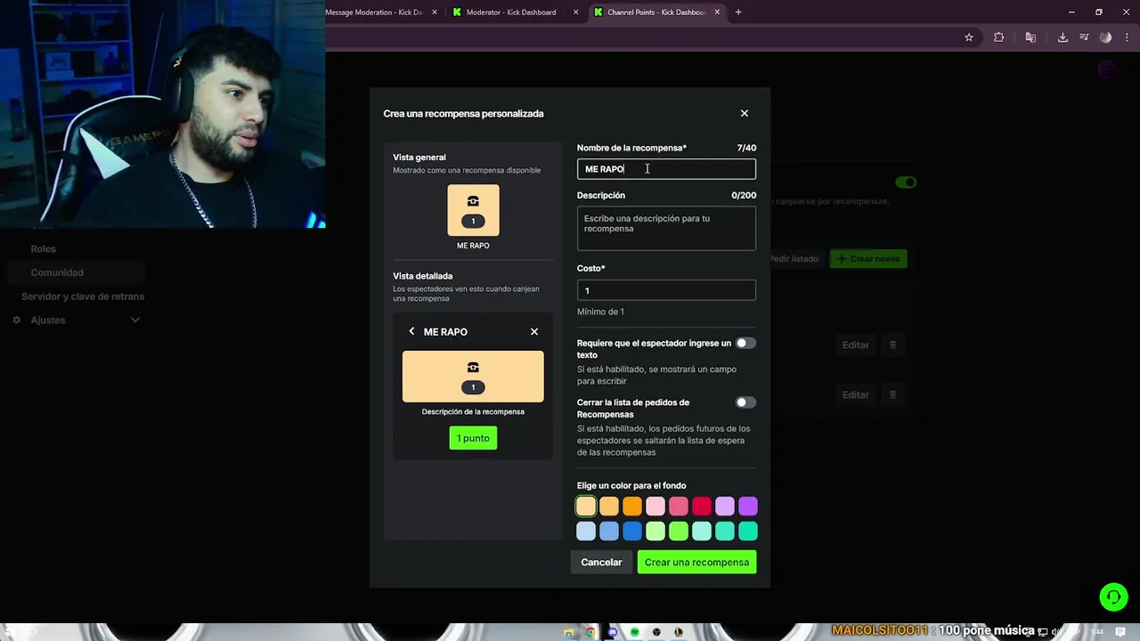
Task: Delete first reward with trash icon
Action: coord(892,345)
